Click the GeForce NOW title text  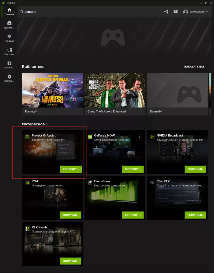point(104,135)
